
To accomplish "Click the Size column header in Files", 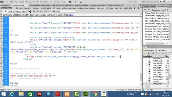I will click(167, 56).
